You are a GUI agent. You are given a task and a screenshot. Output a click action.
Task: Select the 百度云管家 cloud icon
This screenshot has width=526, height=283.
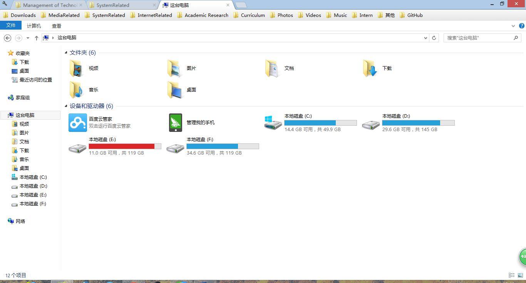click(78, 123)
